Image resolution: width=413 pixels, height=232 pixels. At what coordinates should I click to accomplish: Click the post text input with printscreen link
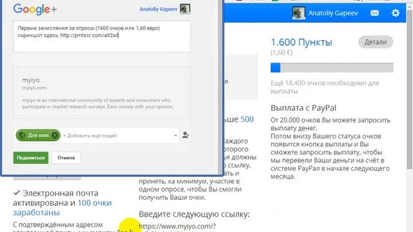click(x=102, y=36)
